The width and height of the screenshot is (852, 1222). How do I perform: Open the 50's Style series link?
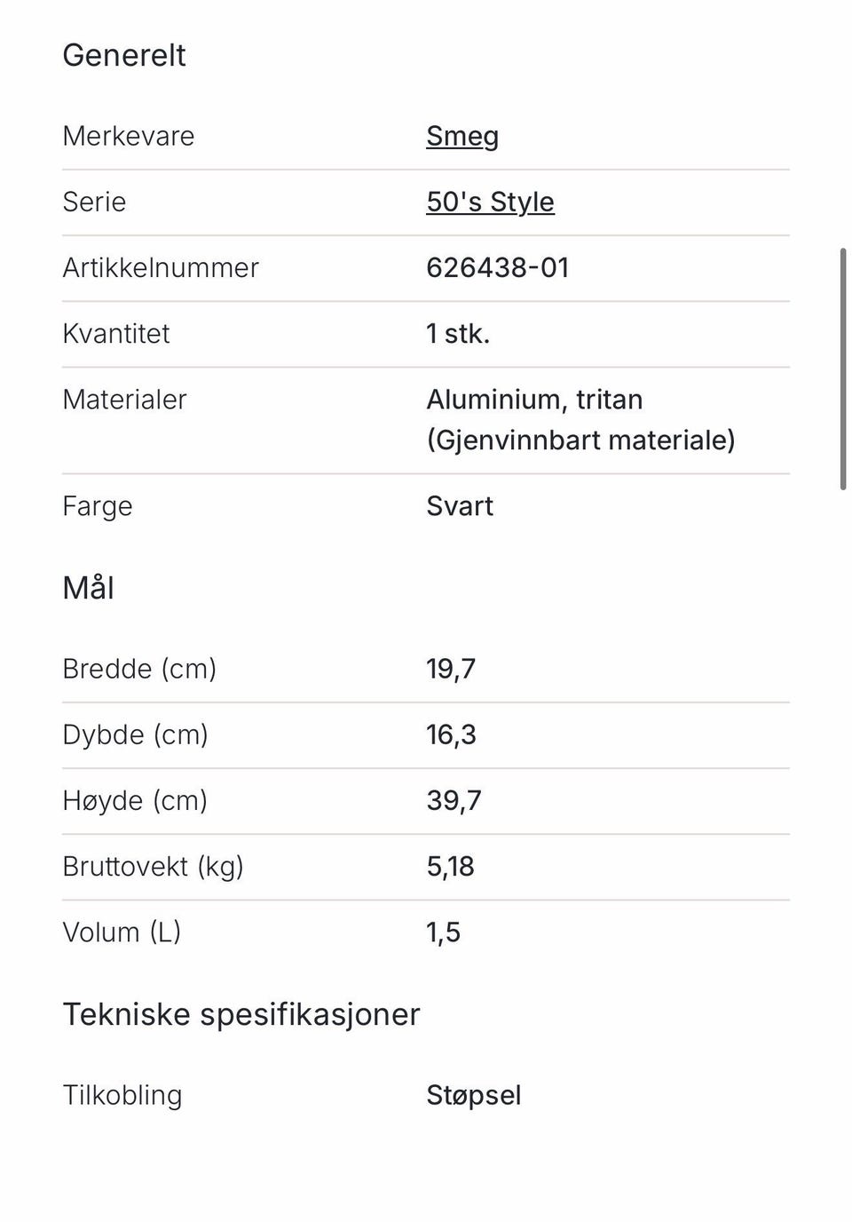(x=490, y=202)
